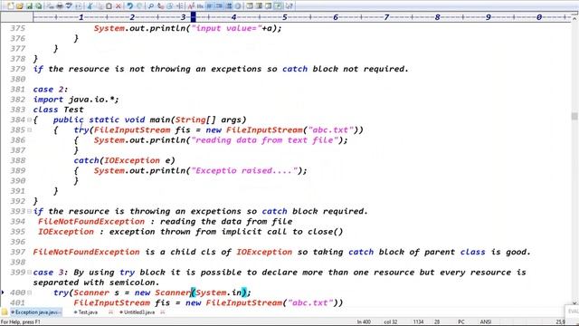The height and width of the screenshot is (326, 579).
Task: Undo the last edit with Undo arrow
Action: tap(129, 6)
